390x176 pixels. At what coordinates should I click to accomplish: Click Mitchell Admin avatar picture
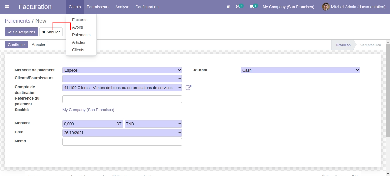pos(326,7)
